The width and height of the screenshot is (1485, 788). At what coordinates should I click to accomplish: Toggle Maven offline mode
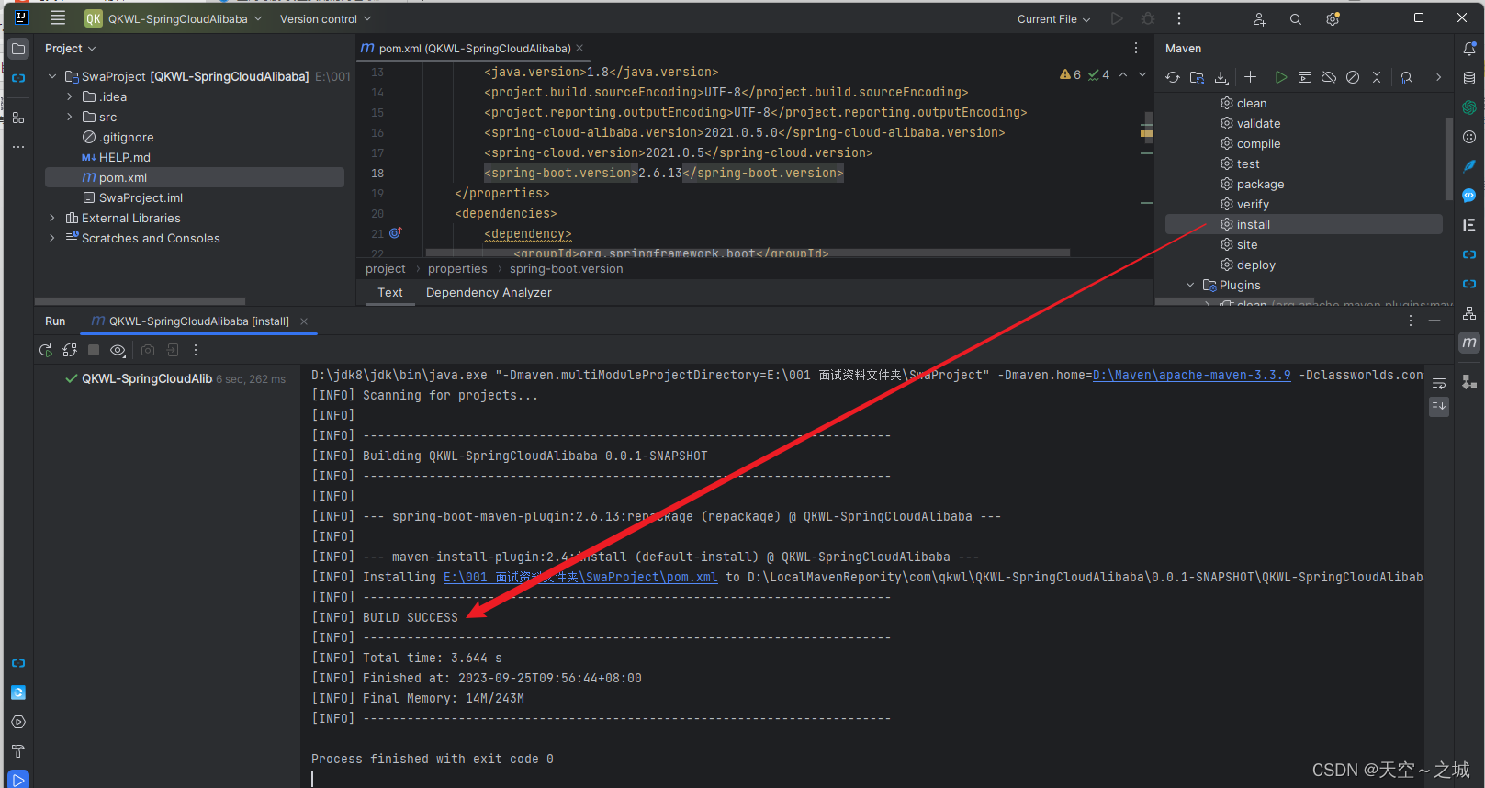pos(1329,77)
